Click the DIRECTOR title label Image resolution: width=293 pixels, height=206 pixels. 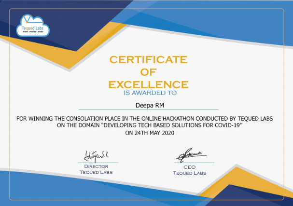coord(96,166)
